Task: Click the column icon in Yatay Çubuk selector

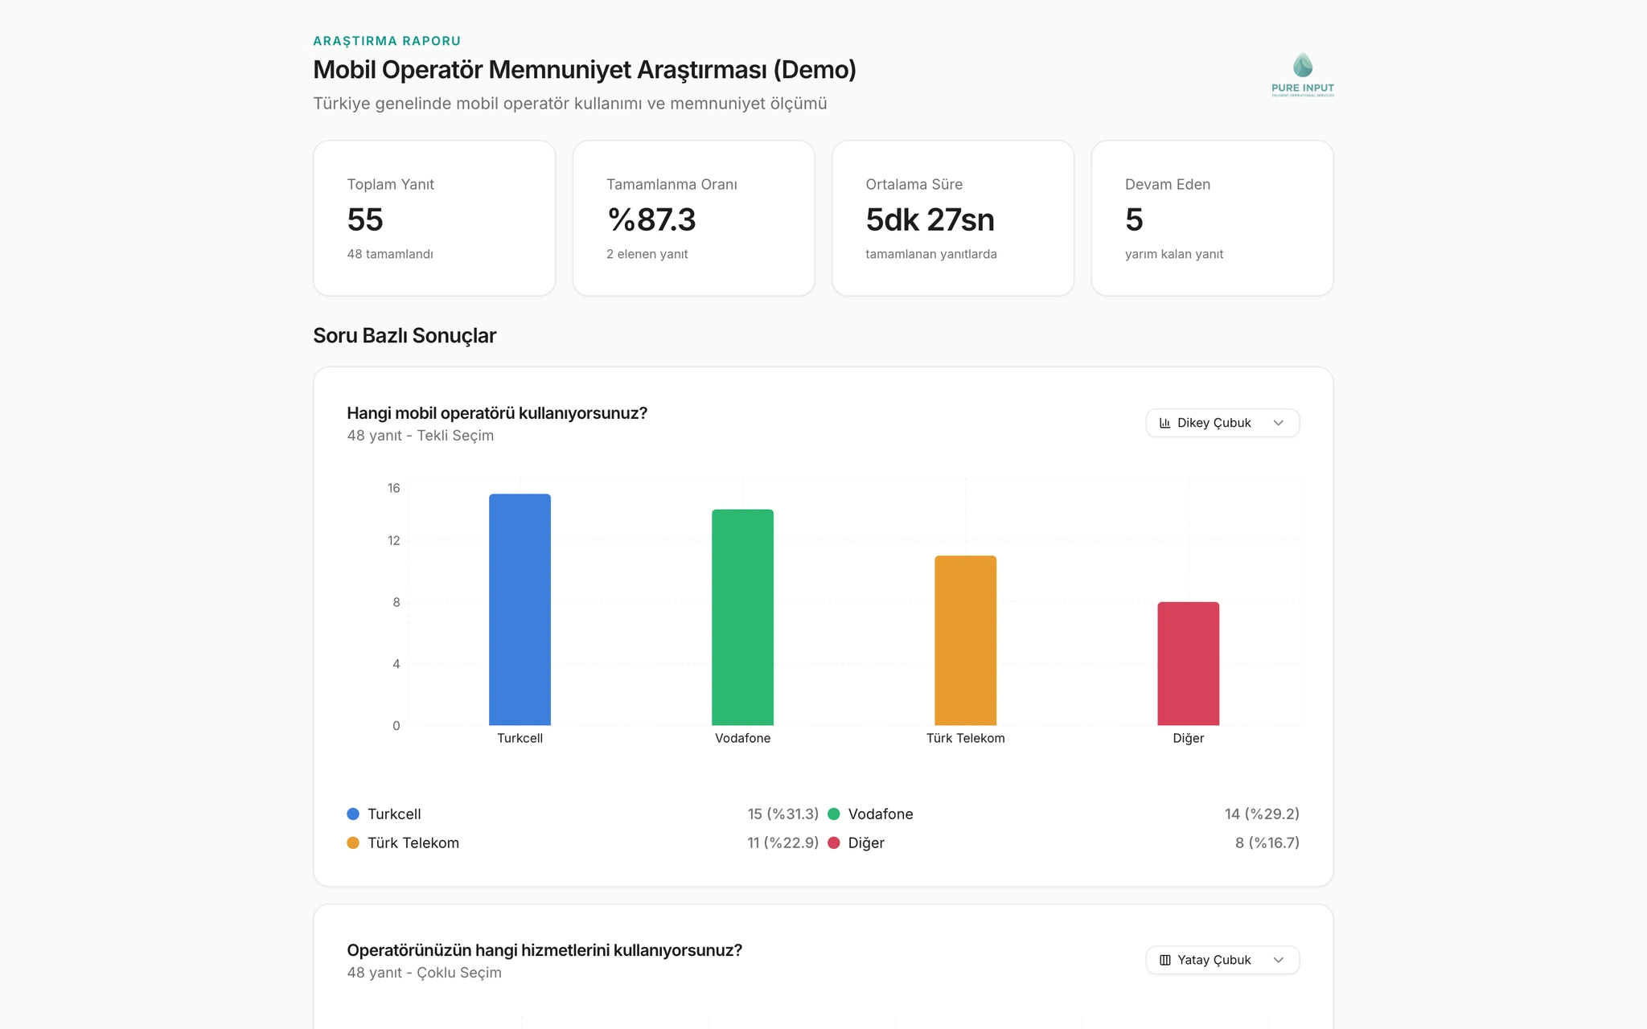Action: pos(1164,960)
